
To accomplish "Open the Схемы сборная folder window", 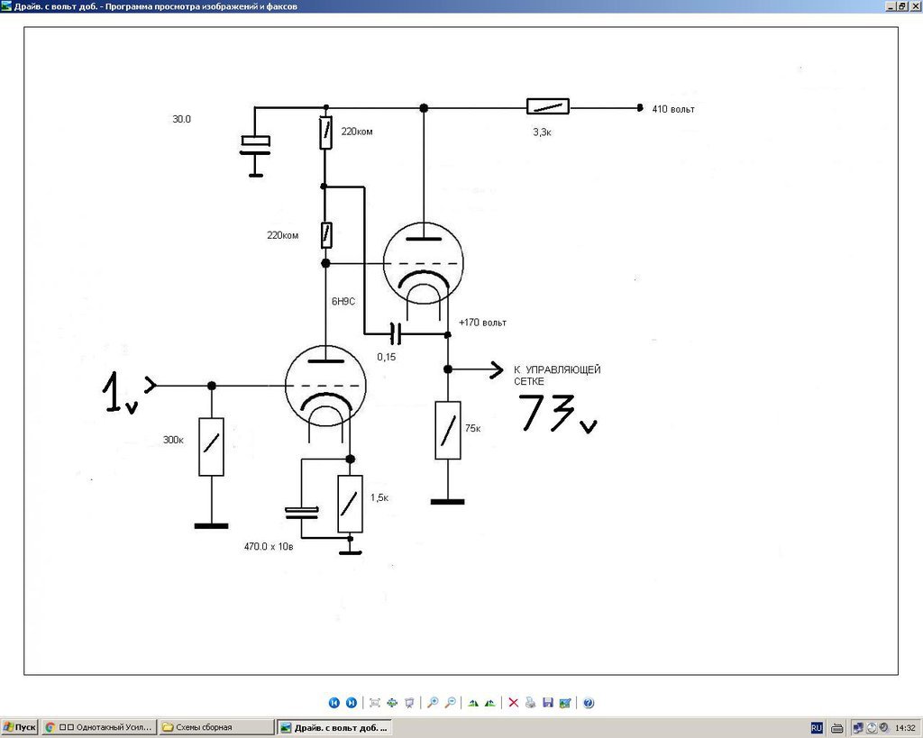I will 216,727.
